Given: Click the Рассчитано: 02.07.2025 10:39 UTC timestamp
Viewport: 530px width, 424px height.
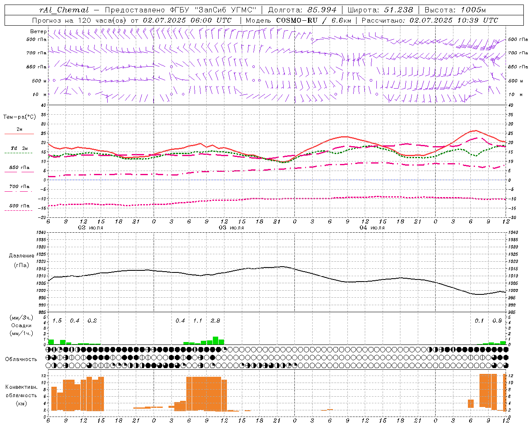Looking at the screenshot, I should (x=430, y=20).
